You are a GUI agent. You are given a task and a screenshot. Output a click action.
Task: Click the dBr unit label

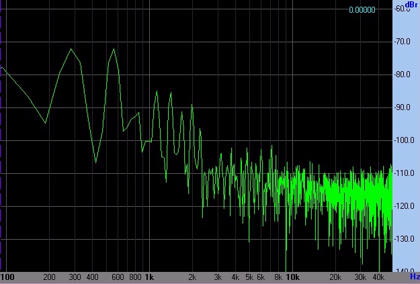[x=411, y=5]
